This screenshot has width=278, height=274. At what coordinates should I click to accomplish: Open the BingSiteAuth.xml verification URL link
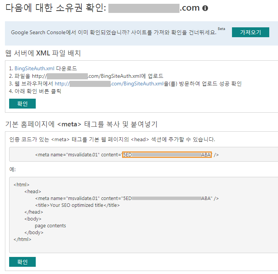109,83
